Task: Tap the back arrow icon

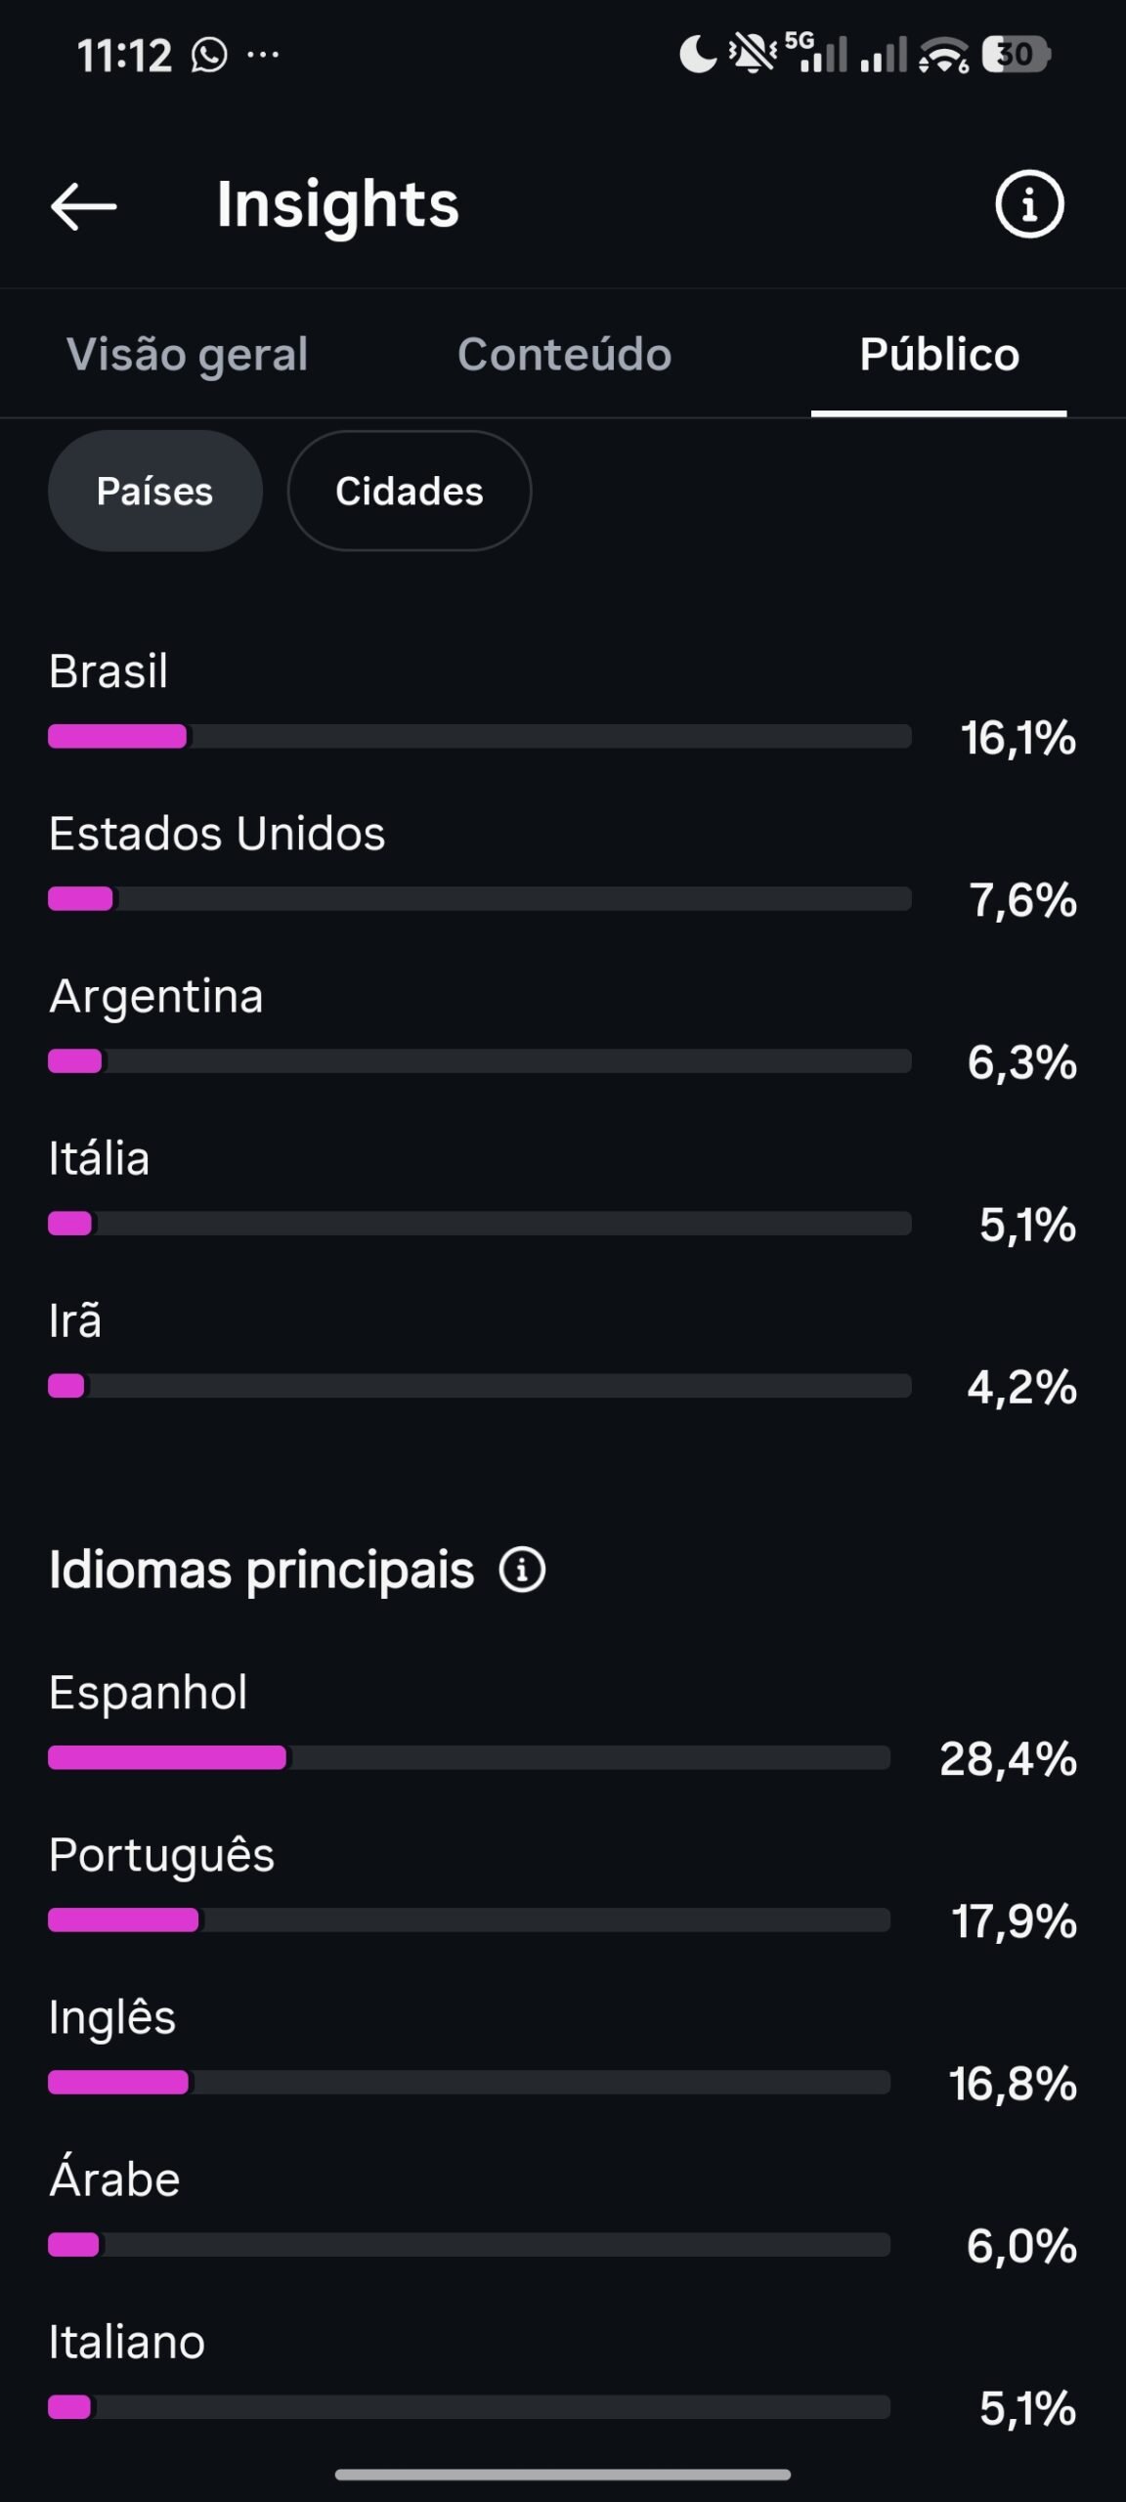Action: tap(83, 206)
